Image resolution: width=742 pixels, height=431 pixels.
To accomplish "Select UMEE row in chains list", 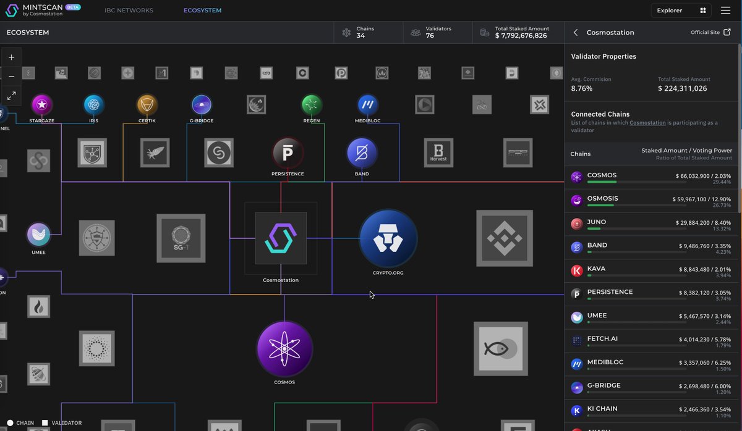I will pyautogui.click(x=652, y=319).
